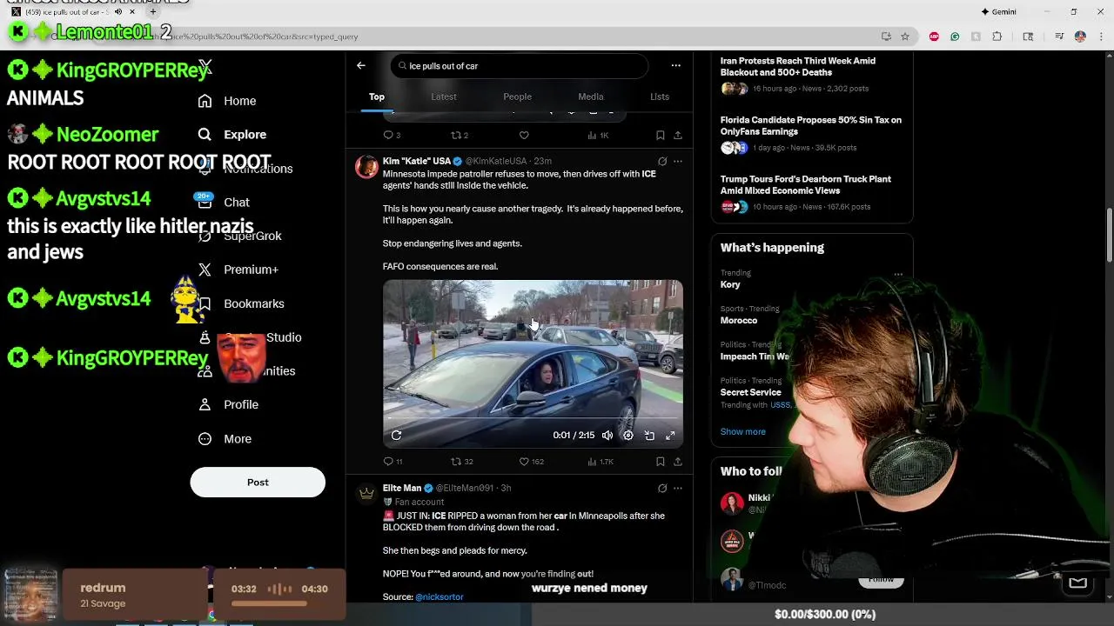
Task: Open video playback settings gear
Action: click(628, 435)
